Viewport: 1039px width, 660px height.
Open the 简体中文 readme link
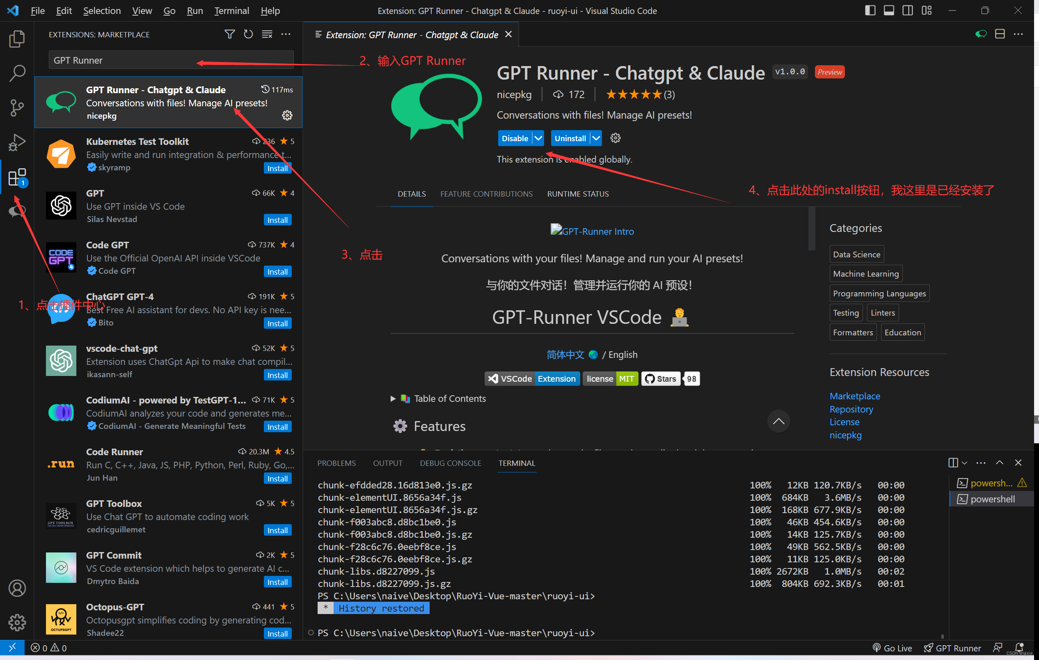point(565,355)
